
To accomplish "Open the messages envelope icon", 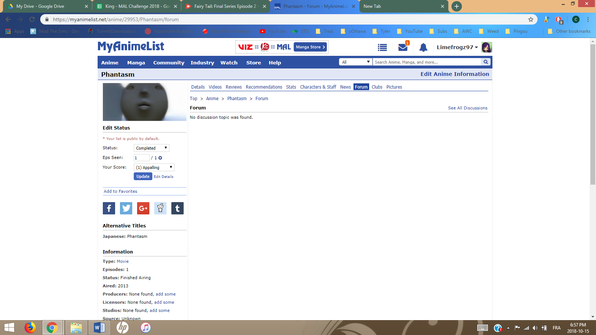I will [x=403, y=47].
